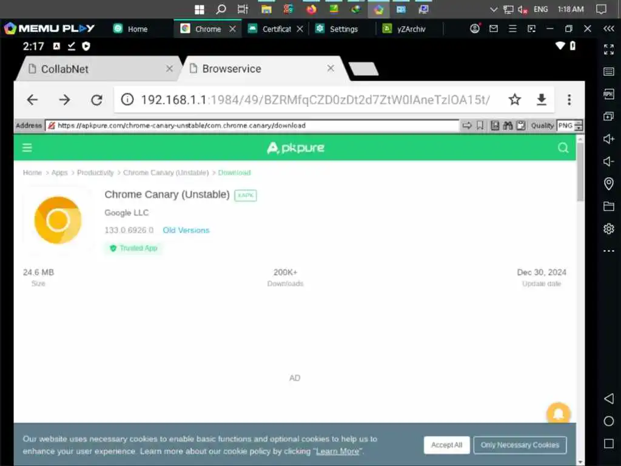The image size is (621, 466).
Task: Close the Certificat tab in MEmu
Action: (300, 29)
